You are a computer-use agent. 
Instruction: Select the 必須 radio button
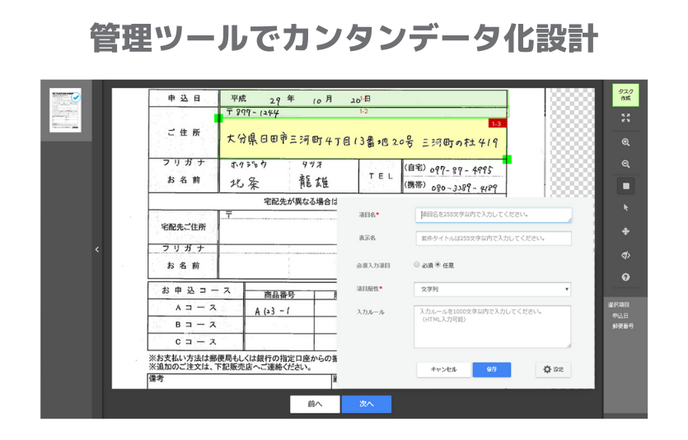coord(417,265)
